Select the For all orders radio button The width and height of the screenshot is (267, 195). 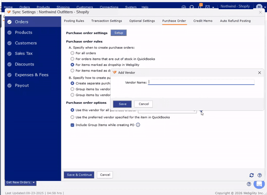pyautogui.click(x=72, y=53)
